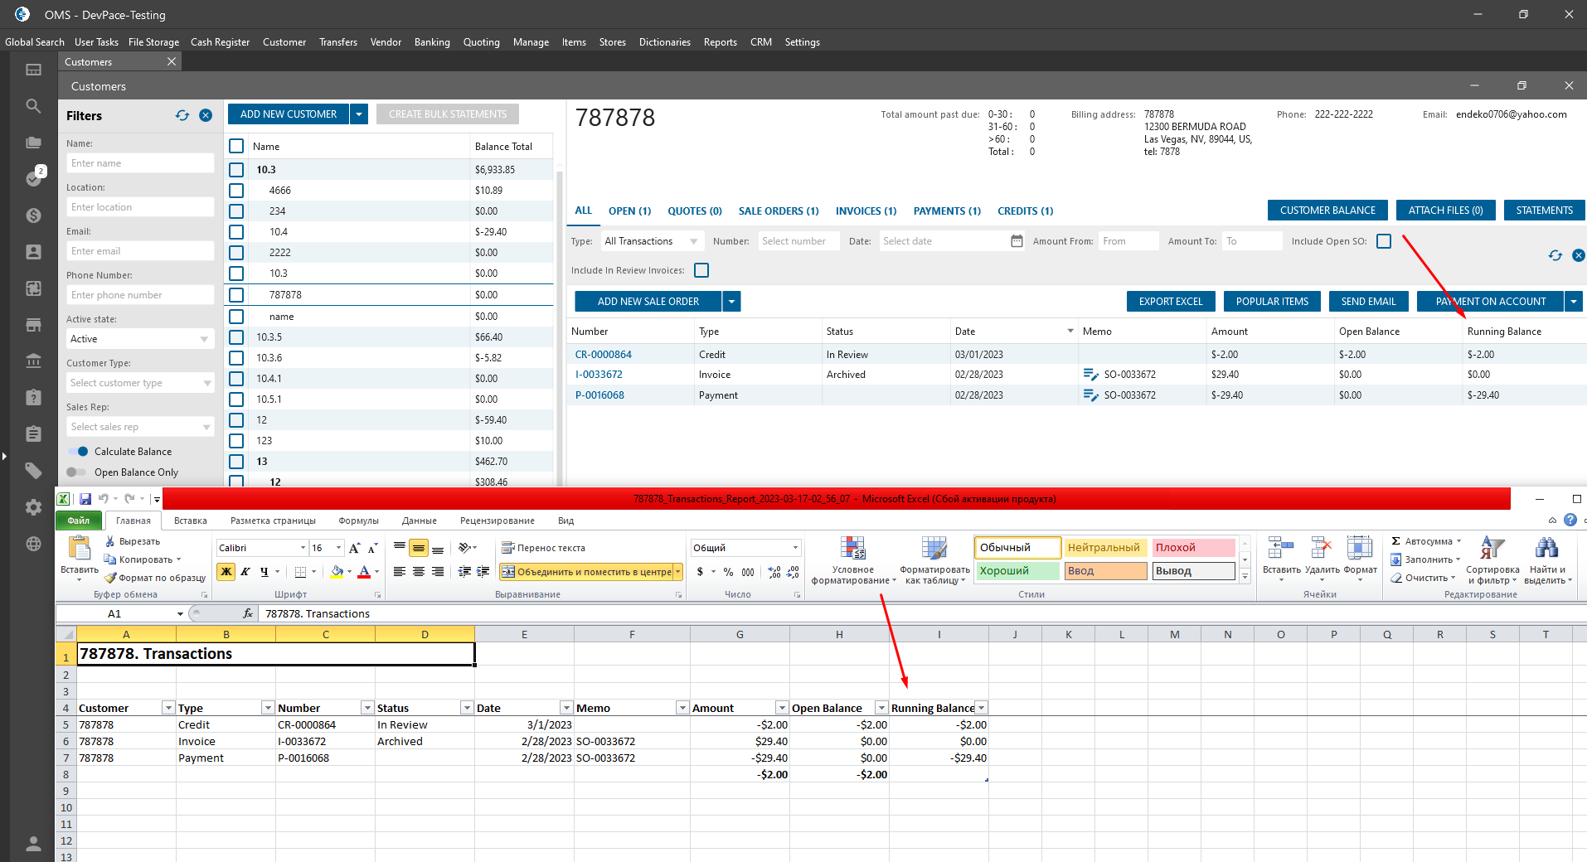Click the bold formatting icon in Excel

pyautogui.click(x=226, y=572)
